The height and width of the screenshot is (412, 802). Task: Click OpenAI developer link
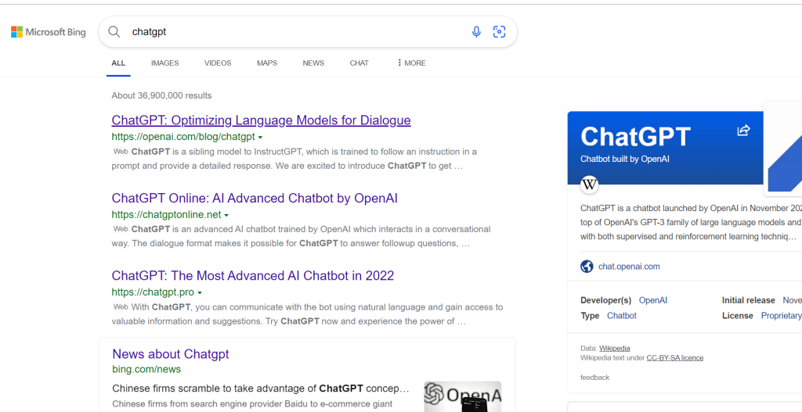coord(653,300)
